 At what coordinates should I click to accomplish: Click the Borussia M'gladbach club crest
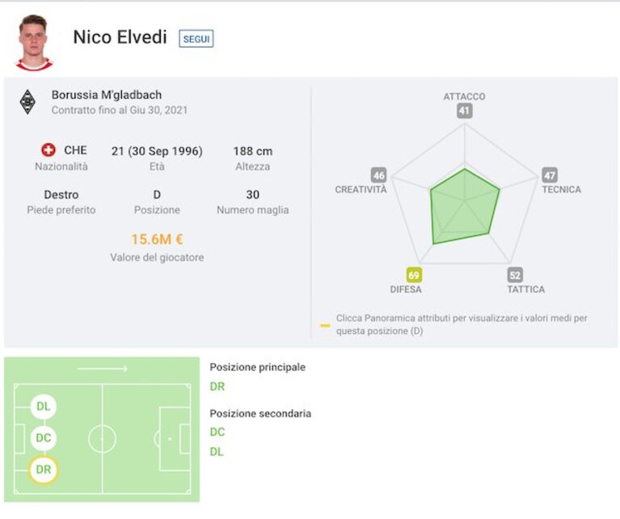[27, 102]
